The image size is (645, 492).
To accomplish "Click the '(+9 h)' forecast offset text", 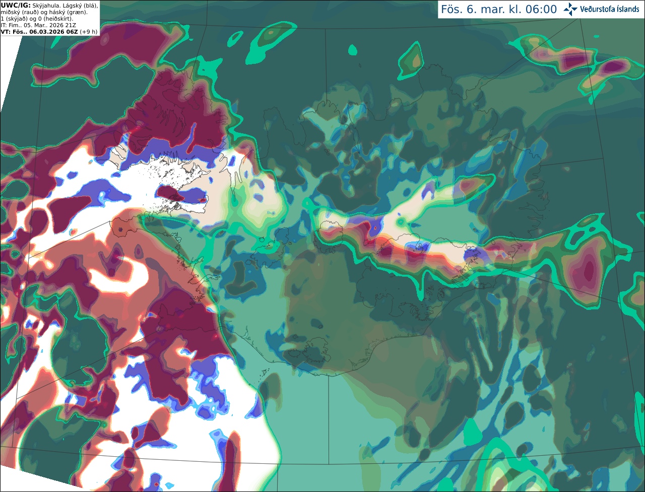I will tap(89, 32).
